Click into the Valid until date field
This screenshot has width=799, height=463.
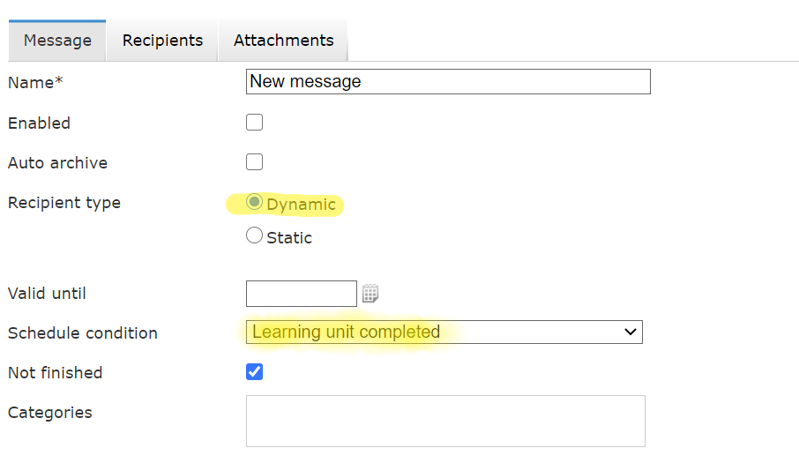click(301, 294)
